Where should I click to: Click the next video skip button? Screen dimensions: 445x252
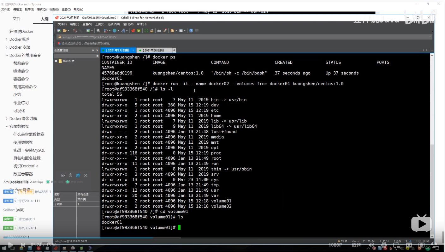23,245
